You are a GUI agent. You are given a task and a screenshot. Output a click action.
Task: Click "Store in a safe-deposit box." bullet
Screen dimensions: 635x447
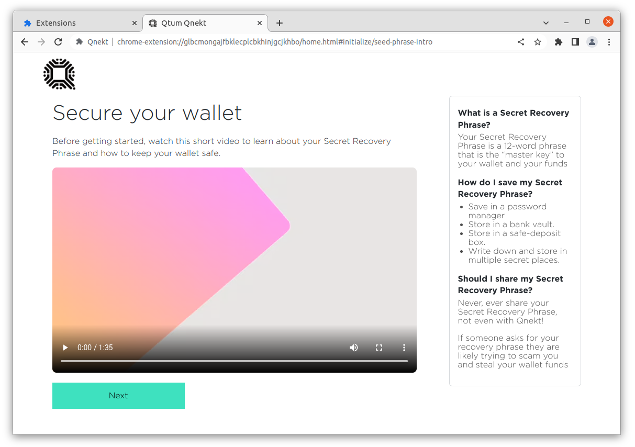click(515, 238)
